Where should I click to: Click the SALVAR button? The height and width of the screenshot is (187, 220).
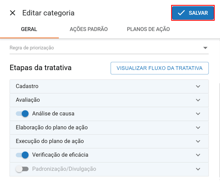193,13
